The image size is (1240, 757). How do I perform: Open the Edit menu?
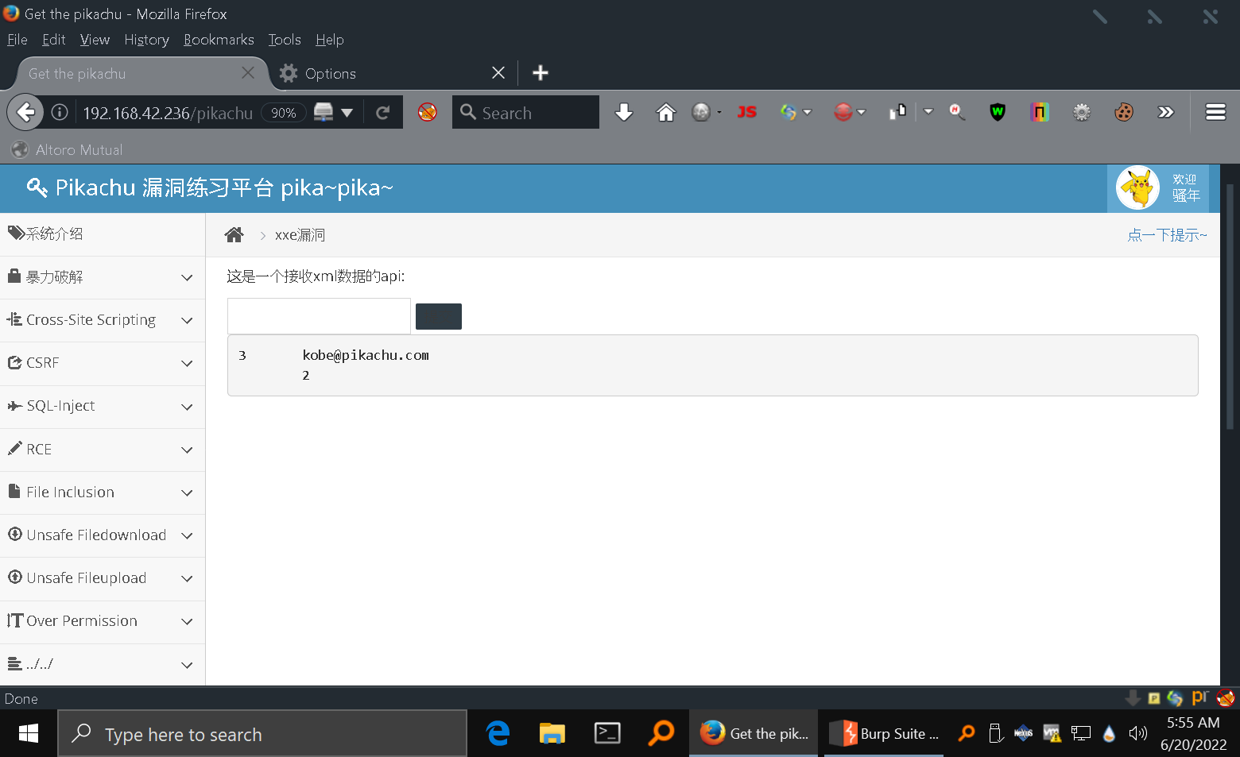pos(54,40)
